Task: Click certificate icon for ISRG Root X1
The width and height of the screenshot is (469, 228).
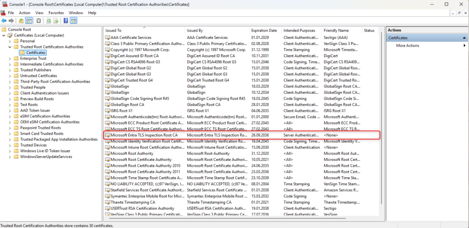Action: 108,111
